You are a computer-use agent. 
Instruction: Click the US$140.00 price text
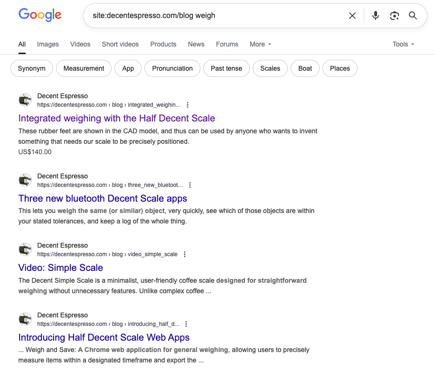35,152
